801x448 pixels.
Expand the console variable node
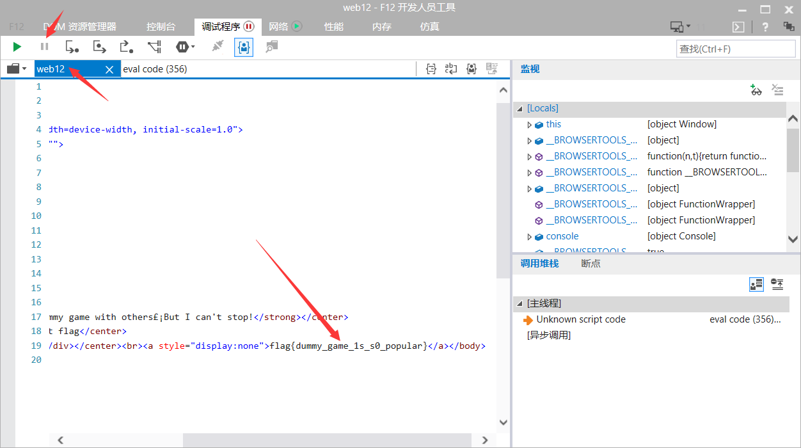click(529, 237)
